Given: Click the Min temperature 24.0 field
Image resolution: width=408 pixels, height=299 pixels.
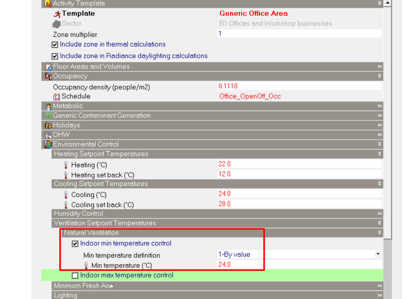Looking at the screenshot, I should 300,264.
